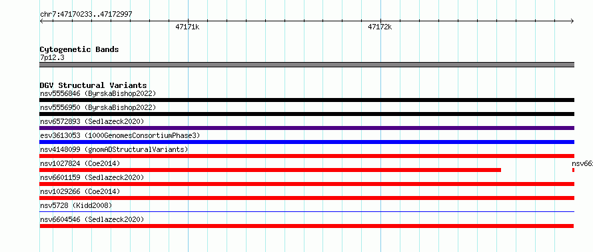Select the red nsv6601159 variant bar
The image size is (593, 252).
click(306, 184)
